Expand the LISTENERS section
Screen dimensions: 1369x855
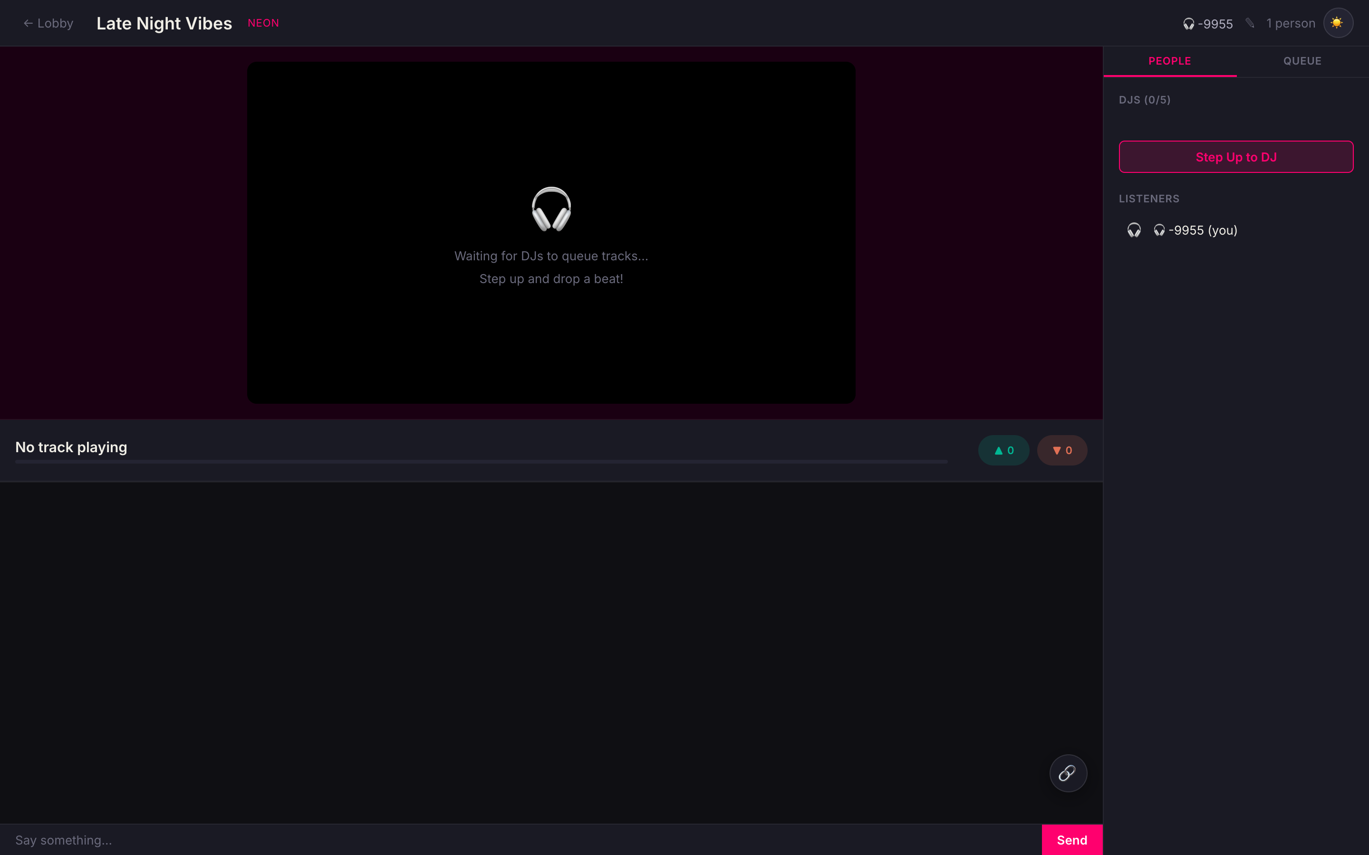[x=1149, y=199]
